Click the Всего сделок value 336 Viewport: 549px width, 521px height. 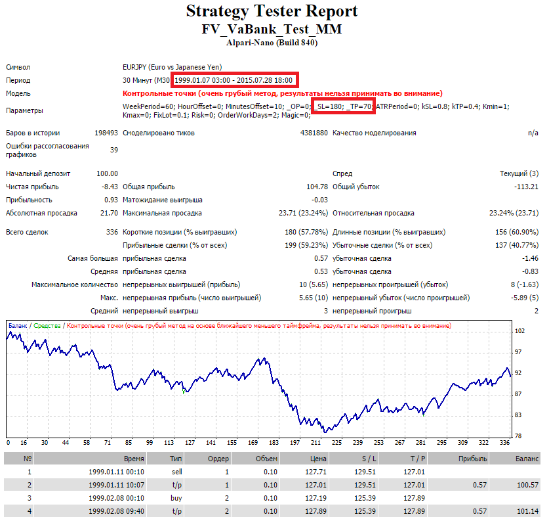pyautogui.click(x=112, y=232)
